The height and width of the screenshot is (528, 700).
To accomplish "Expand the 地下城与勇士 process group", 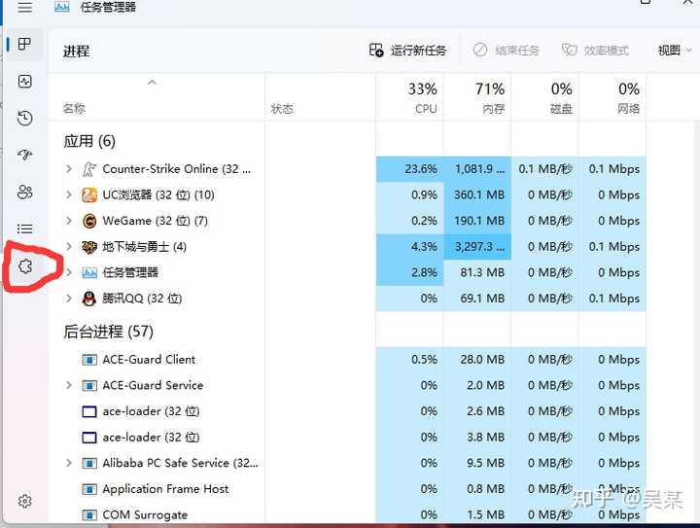I will pos(69,246).
